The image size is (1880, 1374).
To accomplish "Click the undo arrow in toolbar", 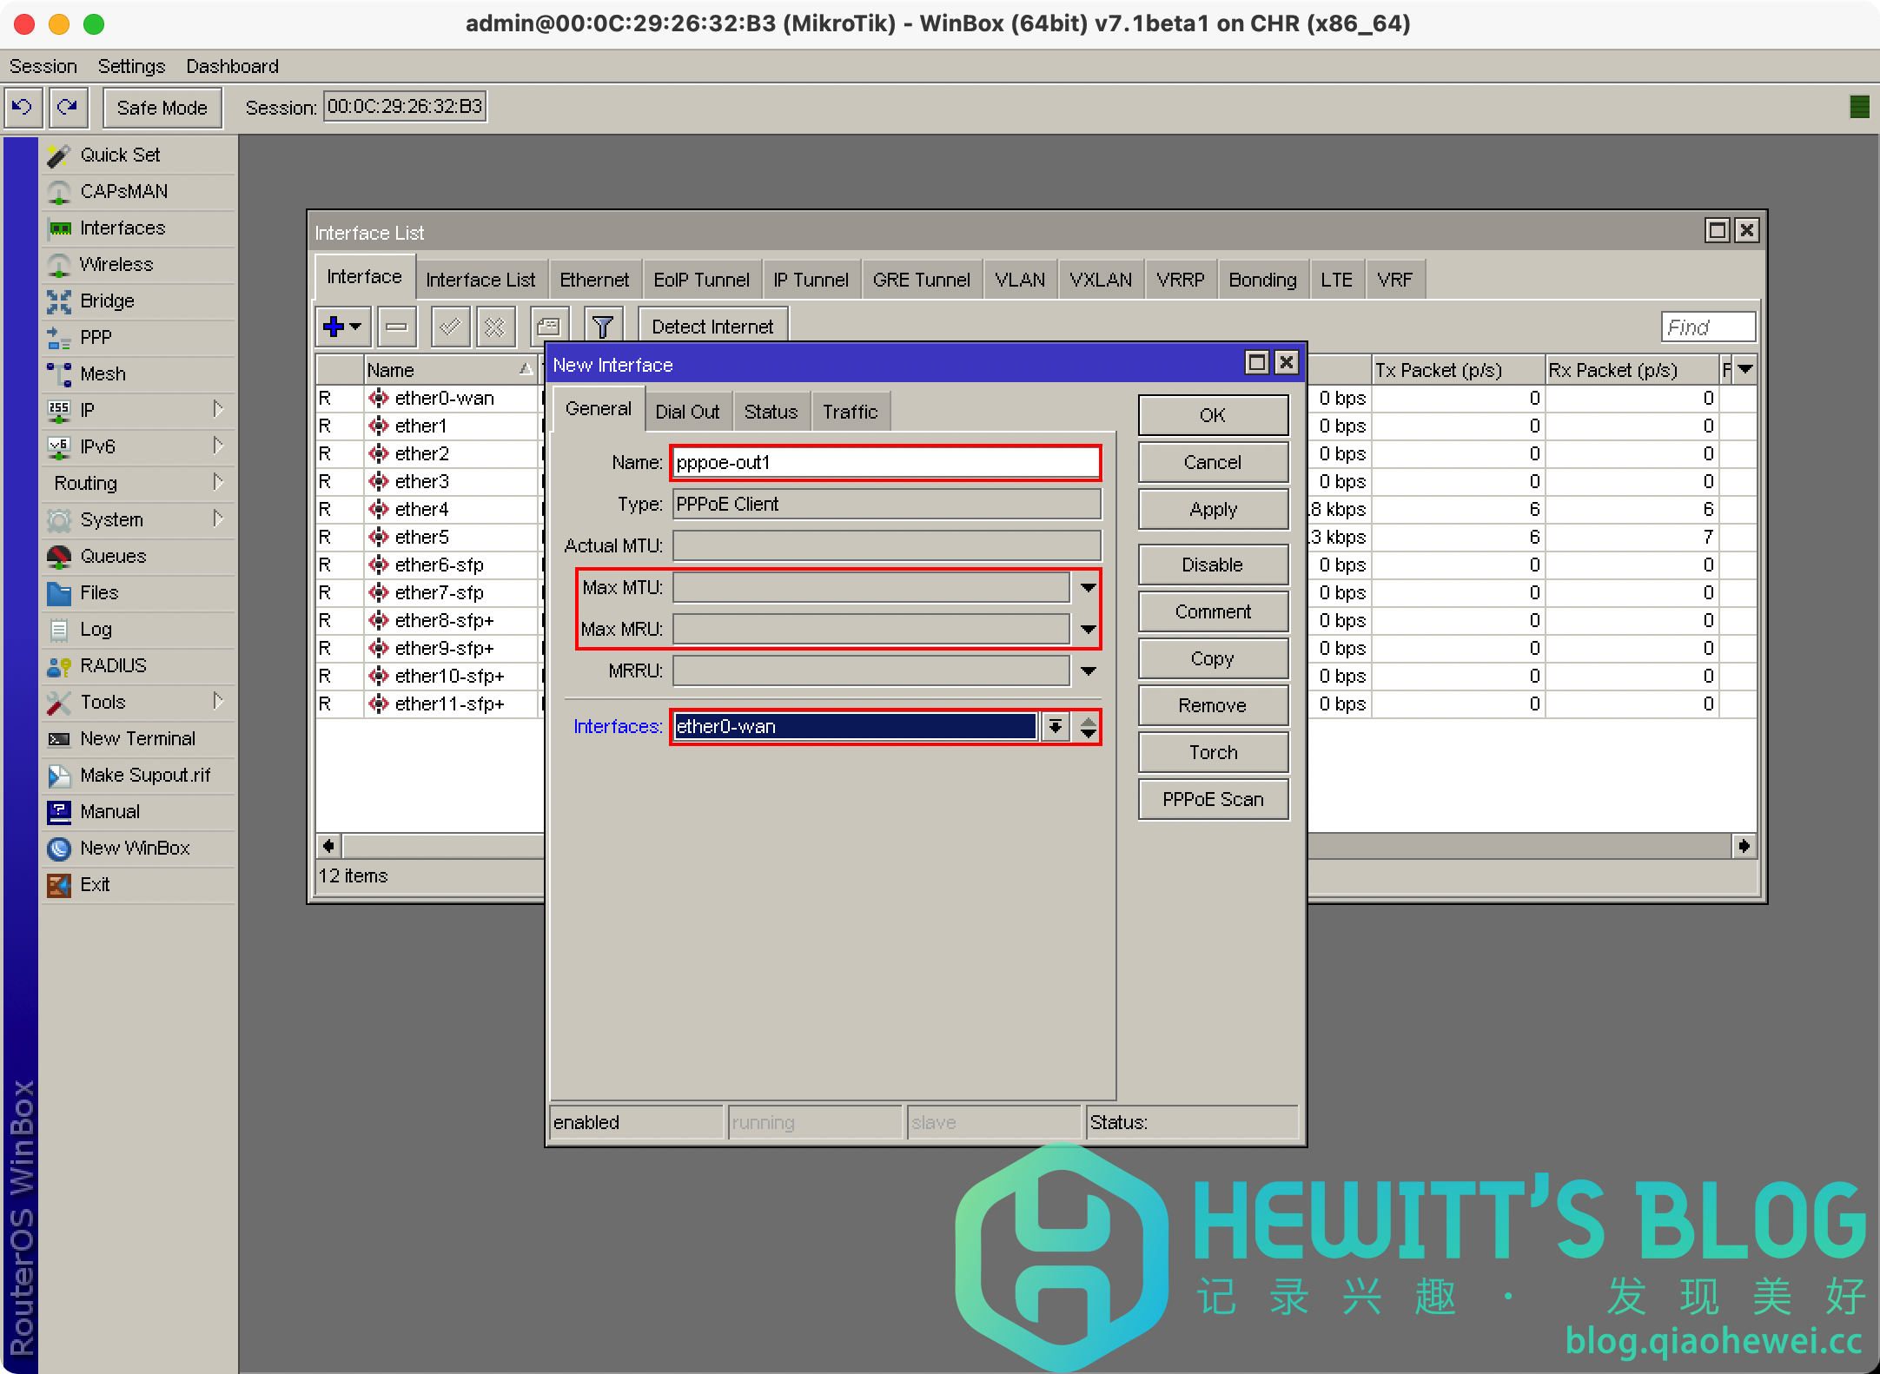I will 23,107.
